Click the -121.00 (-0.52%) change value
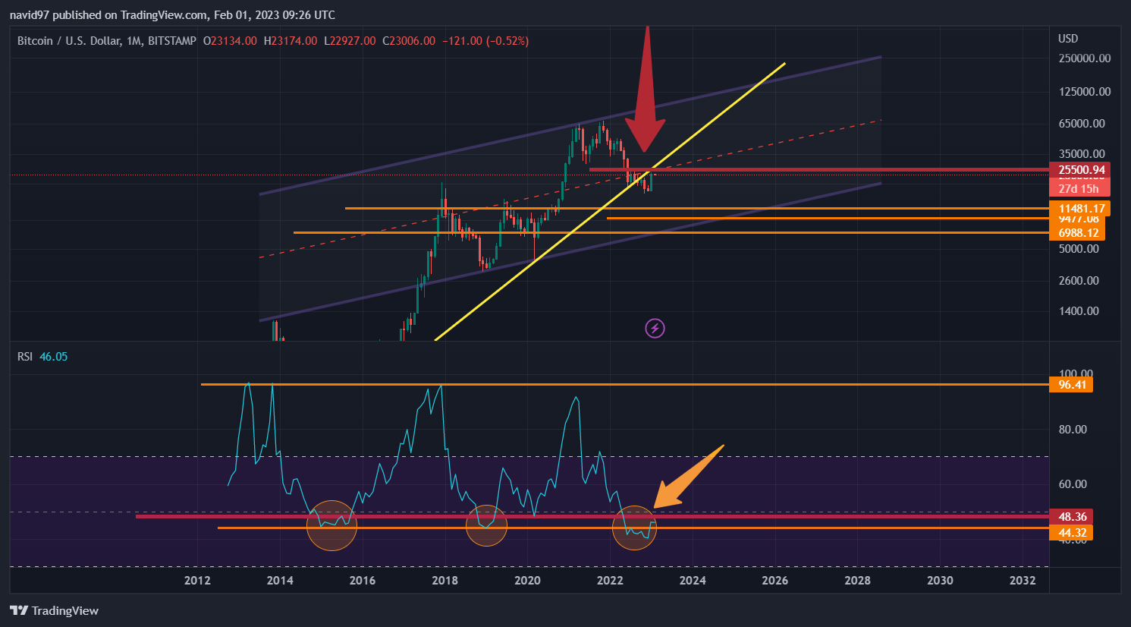The image size is (1131, 627). coord(485,41)
